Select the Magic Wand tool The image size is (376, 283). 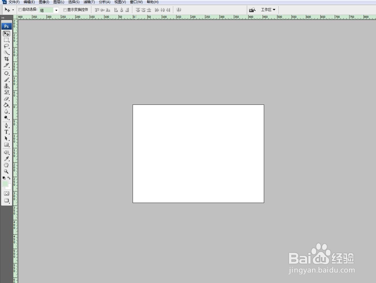(6, 53)
